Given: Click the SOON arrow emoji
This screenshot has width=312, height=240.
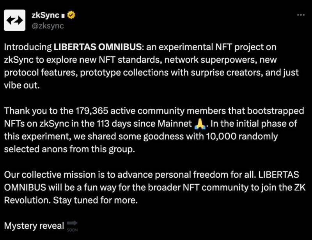Looking at the screenshot, I should pos(72,226).
